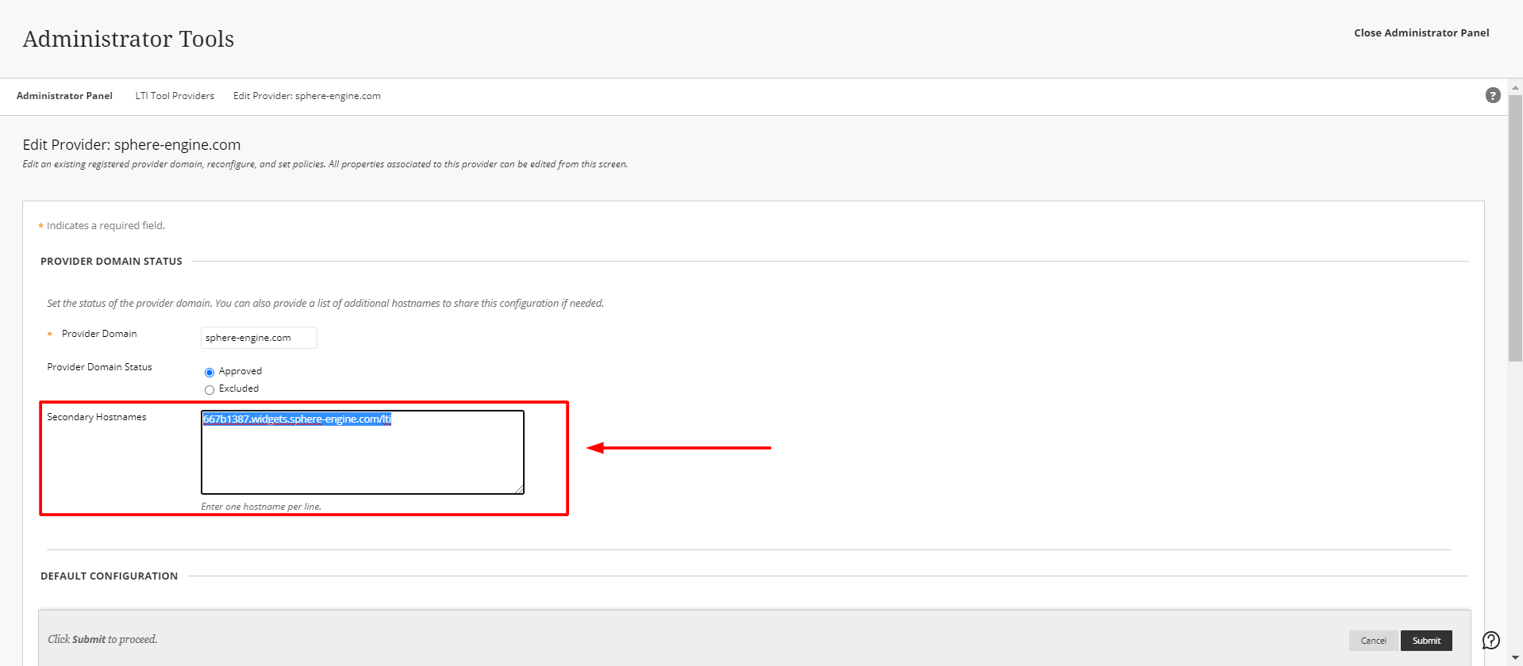The image size is (1523, 666).
Task: Click 'Enter one hostname per line.' hint
Action: [x=261, y=507]
